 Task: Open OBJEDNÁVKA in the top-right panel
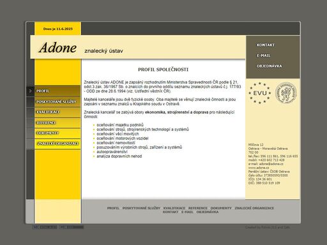(269, 66)
